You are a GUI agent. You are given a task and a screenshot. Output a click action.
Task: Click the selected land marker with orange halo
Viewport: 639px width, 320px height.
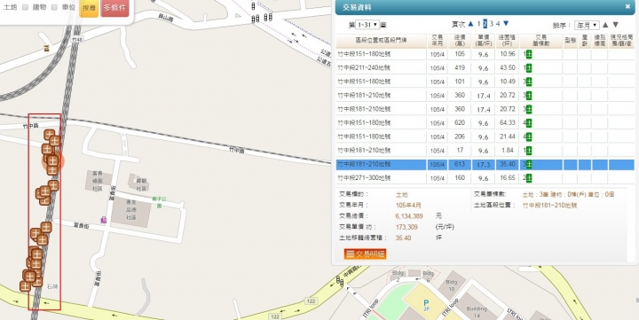click(x=52, y=160)
